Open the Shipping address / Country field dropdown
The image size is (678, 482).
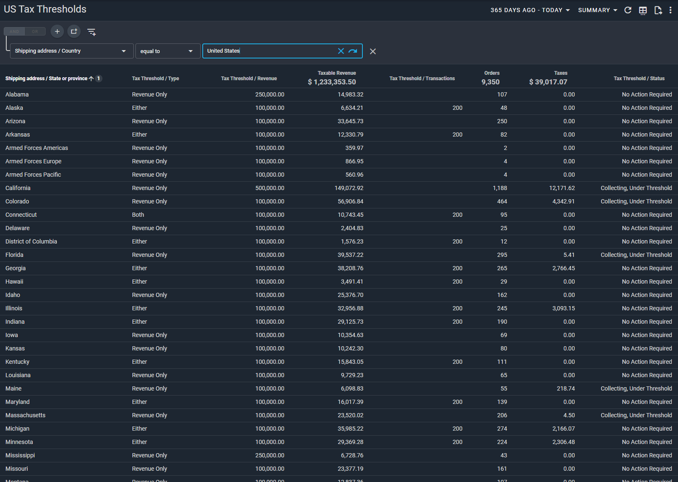point(71,51)
